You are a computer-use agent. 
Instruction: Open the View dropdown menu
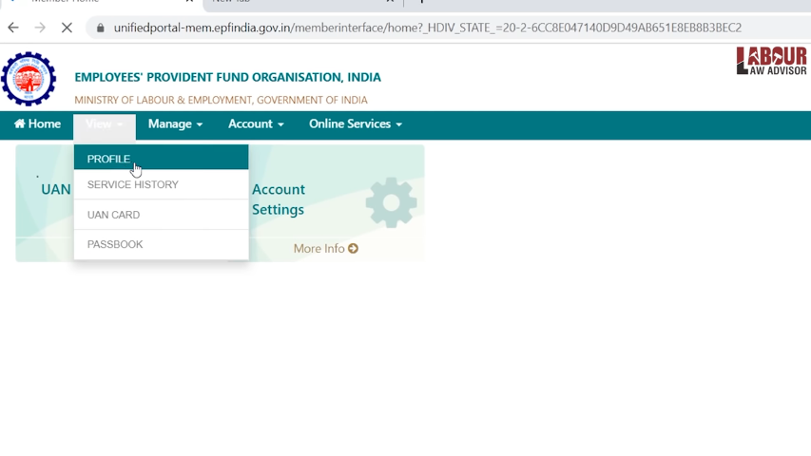point(105,124)
